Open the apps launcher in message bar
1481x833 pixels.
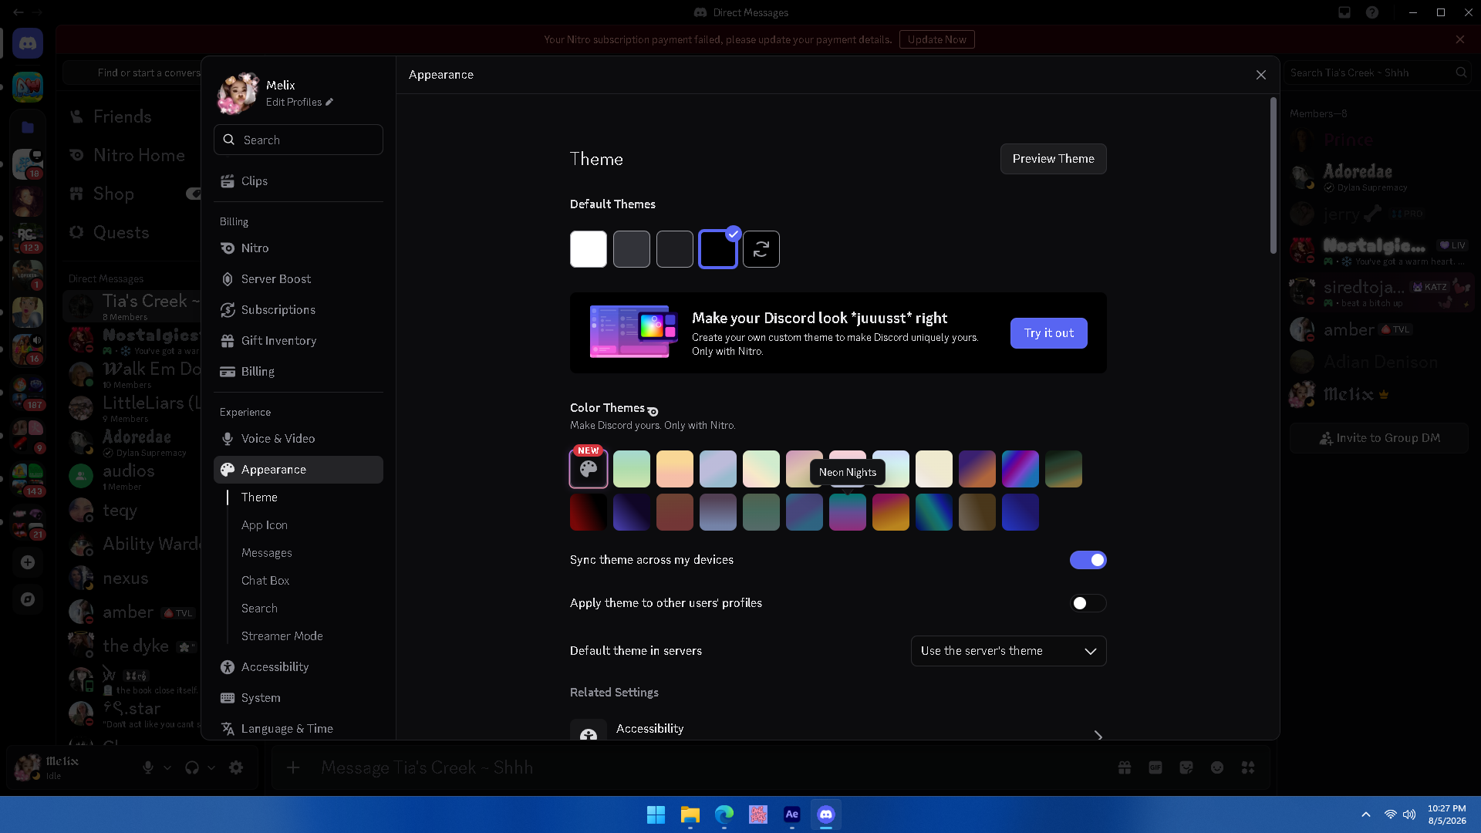pos(1248,767)
